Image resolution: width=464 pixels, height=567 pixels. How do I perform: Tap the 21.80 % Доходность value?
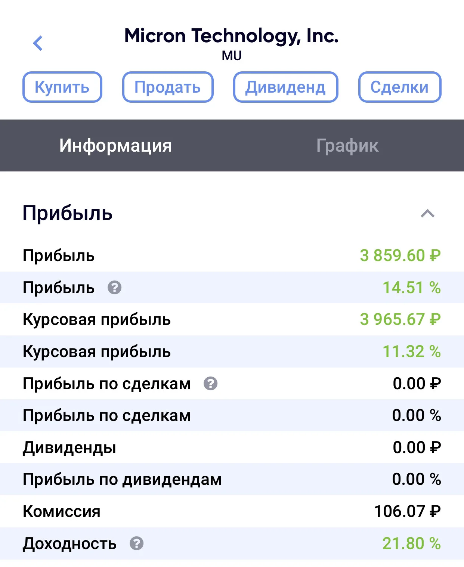(x=412, y=543)
